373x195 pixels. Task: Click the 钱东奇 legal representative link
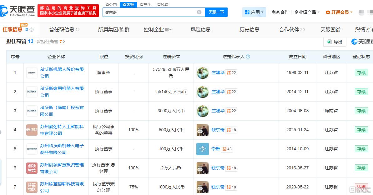[x=218, y=130]
